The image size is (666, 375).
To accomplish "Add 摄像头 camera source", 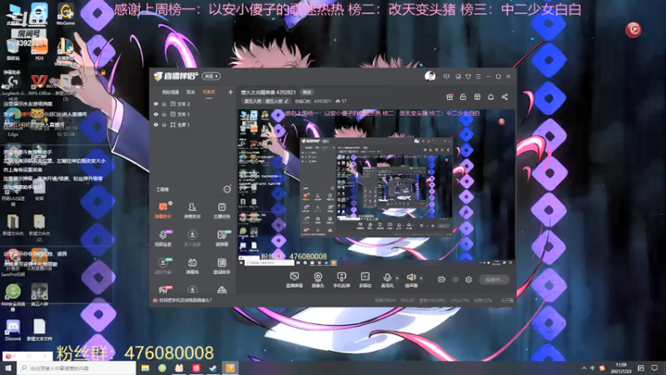I will [x=318, y=280].
